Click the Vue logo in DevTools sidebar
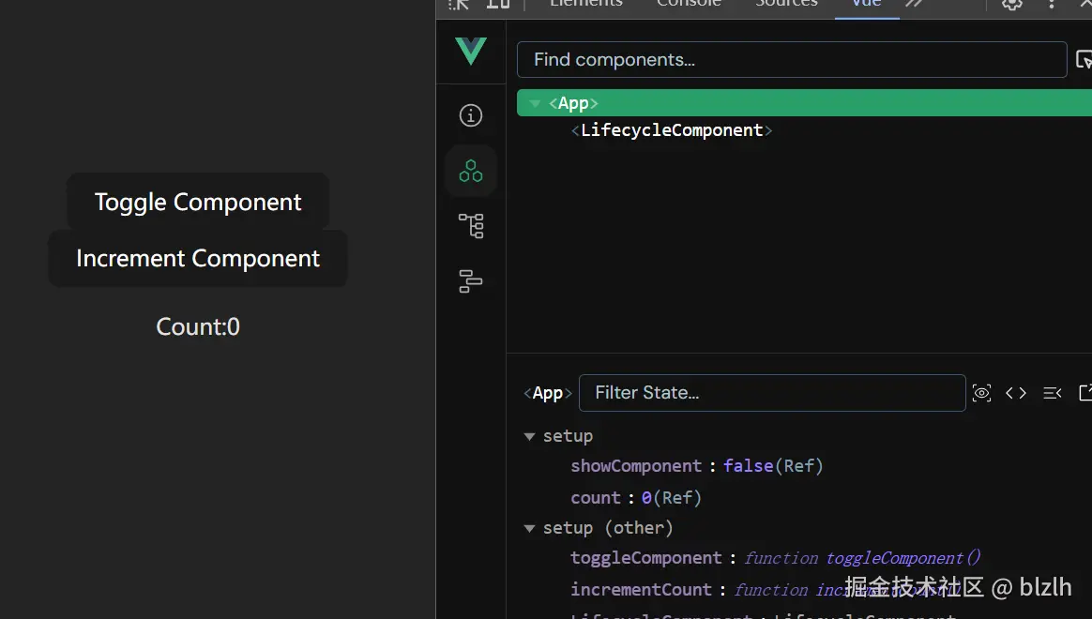This screenshot has height=619, width=1092. (x=470, y=51)
